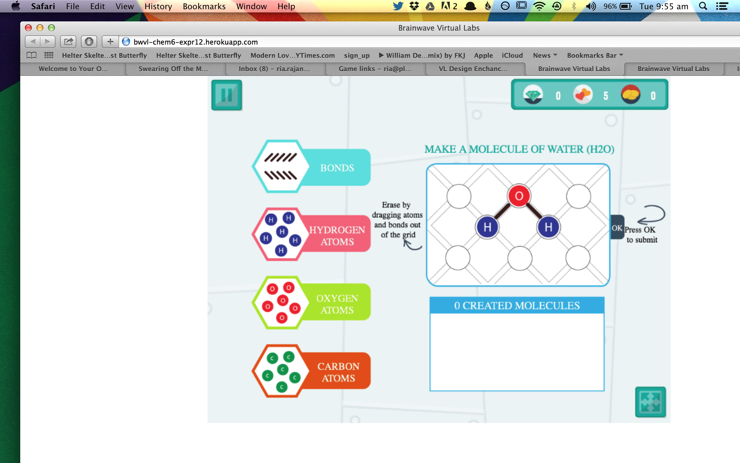740x463 pixels.
Task: Open the Bookmarks menu
Action: point(204,6)
